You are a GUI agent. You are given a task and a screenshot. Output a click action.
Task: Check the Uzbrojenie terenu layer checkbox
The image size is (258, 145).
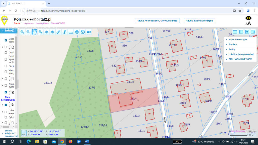[x=6, y=111]
